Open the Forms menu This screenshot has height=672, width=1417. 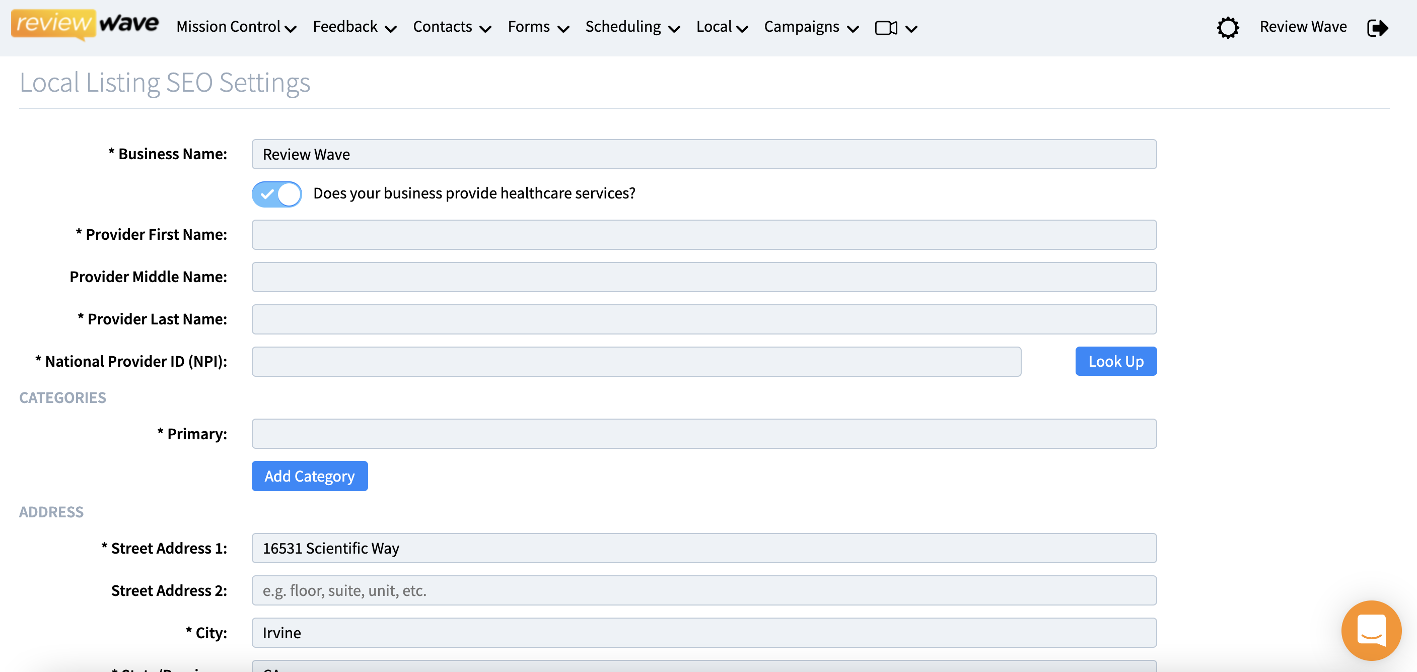537,27
